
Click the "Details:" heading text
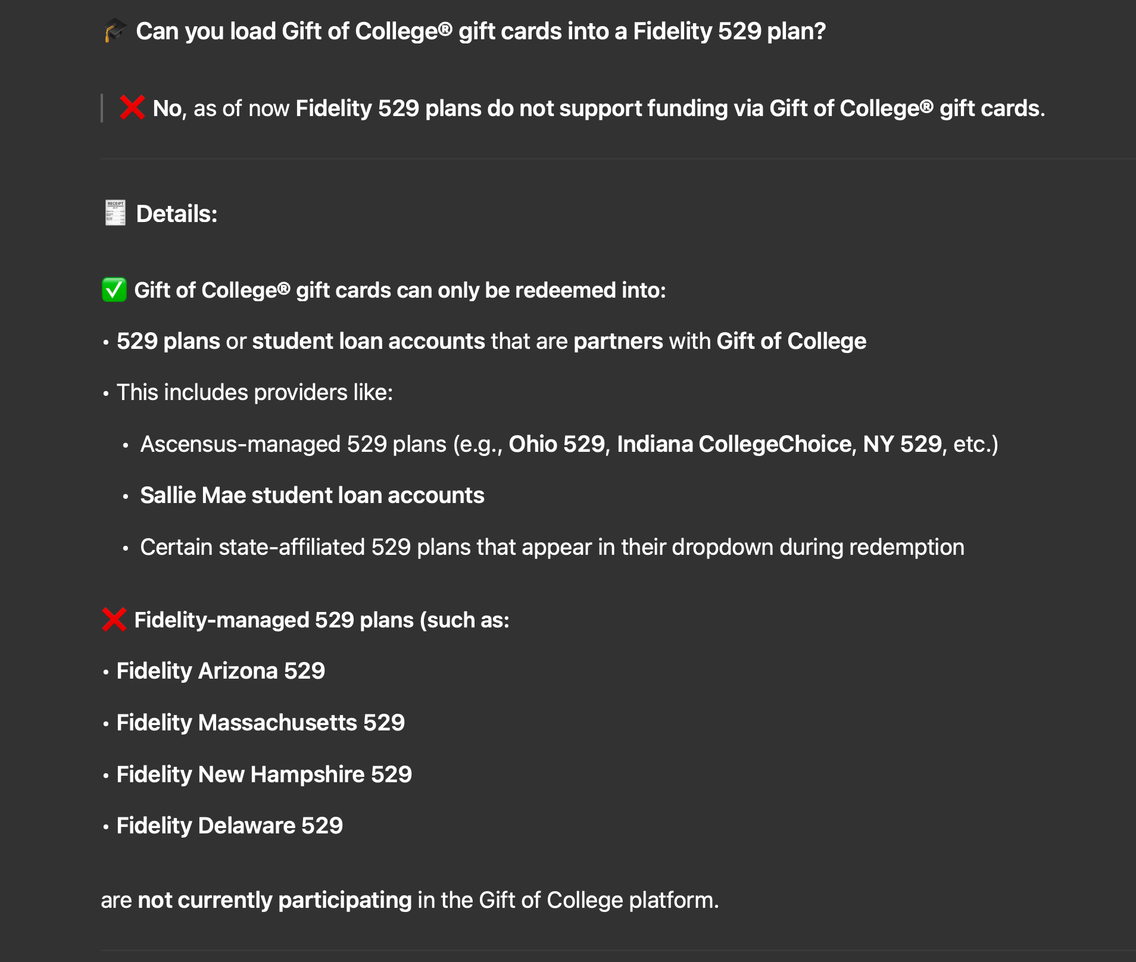click(177, 214)
